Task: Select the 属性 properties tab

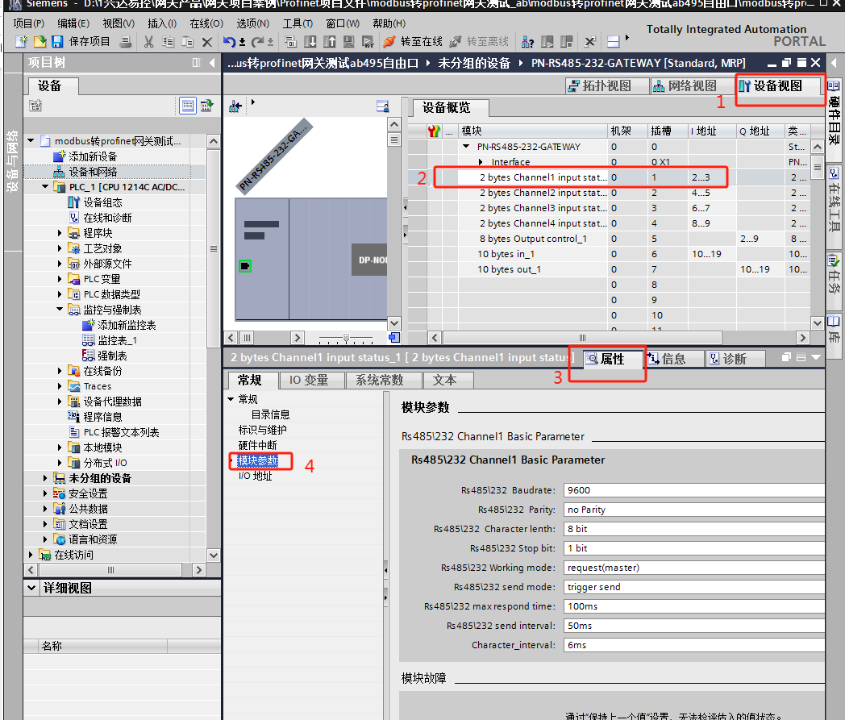Action: [x=613, y=359]
